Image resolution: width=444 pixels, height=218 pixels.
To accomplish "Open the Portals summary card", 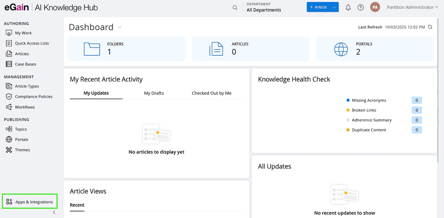I will [374, 49].
